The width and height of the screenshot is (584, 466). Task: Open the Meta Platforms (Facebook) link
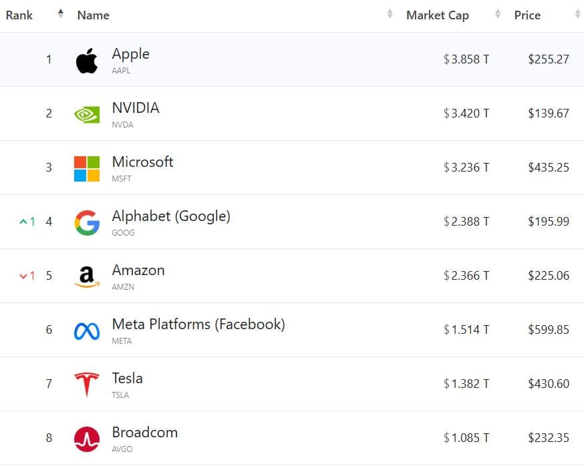(x=198, y=324)
